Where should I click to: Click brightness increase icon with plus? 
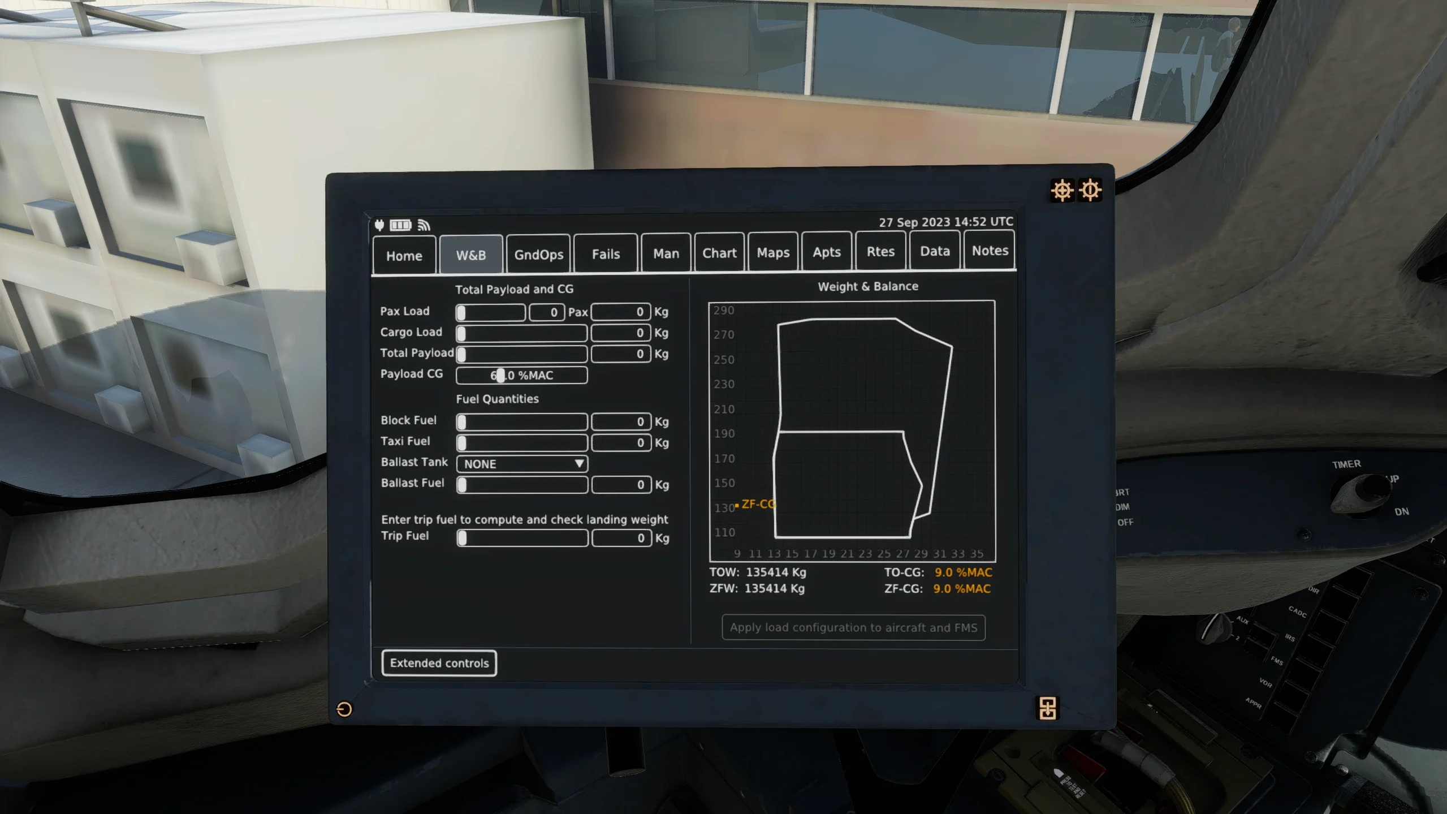[1061, 190]
